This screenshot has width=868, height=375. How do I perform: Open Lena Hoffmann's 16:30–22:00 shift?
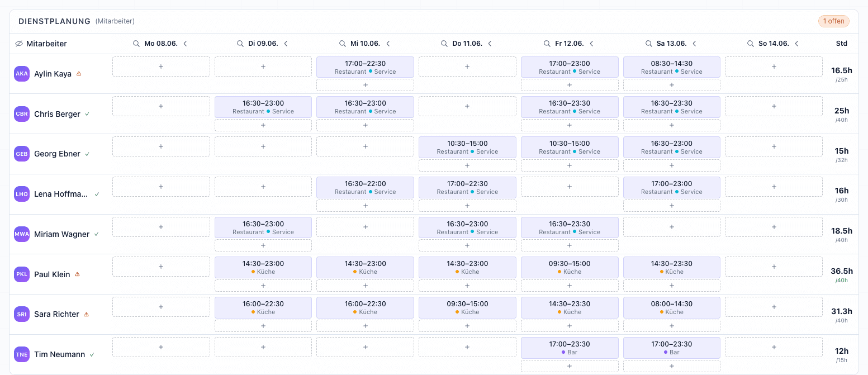click(x=365, y=187)
